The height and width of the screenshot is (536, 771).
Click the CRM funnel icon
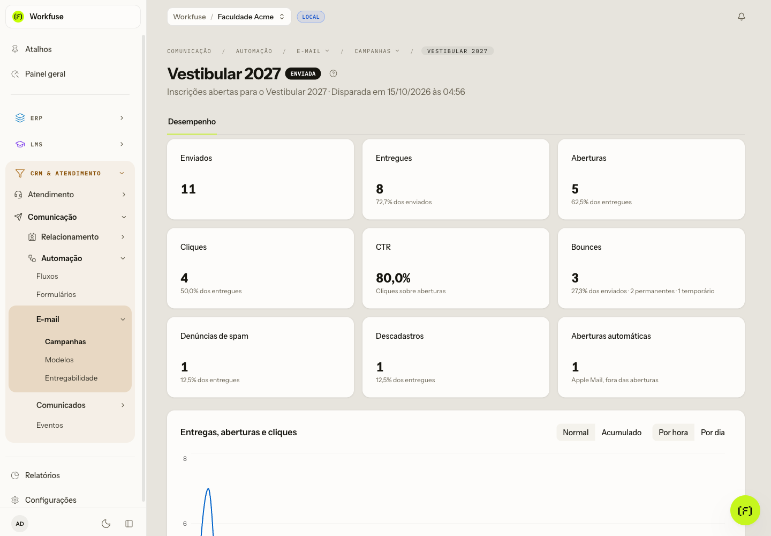20,173
